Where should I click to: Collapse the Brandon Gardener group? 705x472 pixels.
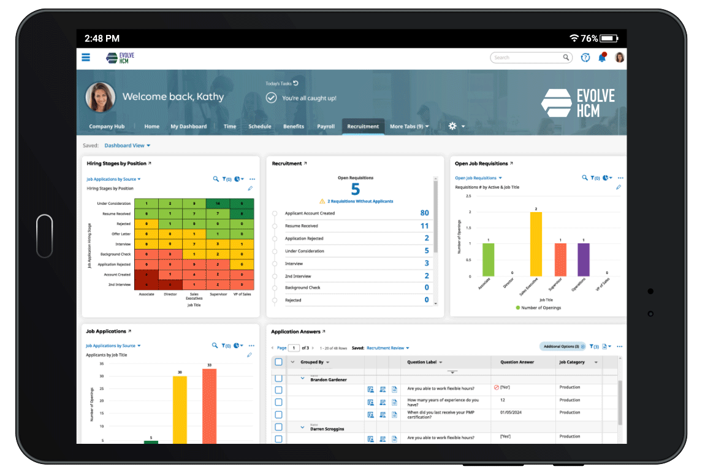[x=302, y=378]
